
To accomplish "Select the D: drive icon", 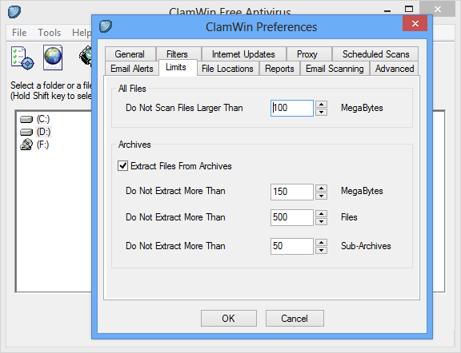I will point(26,132).
